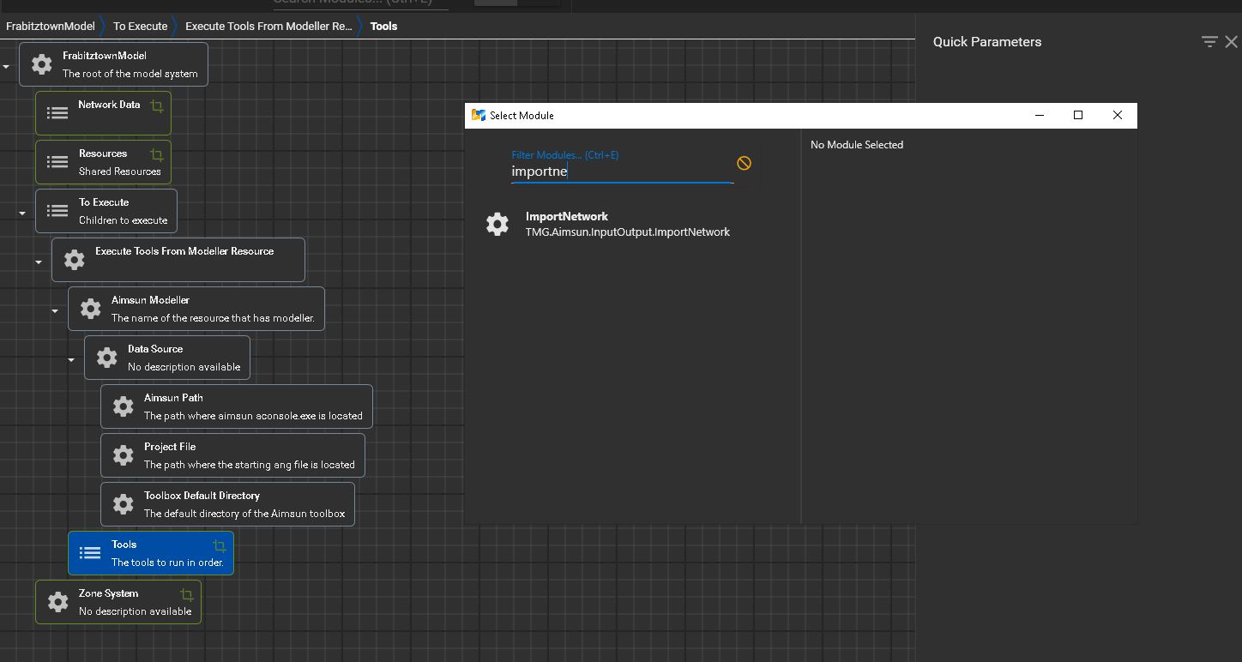This screenshot has height=662, width=1242.
Task: Click the crop icon on Network Data node
Action: click(x=157, y=106)
